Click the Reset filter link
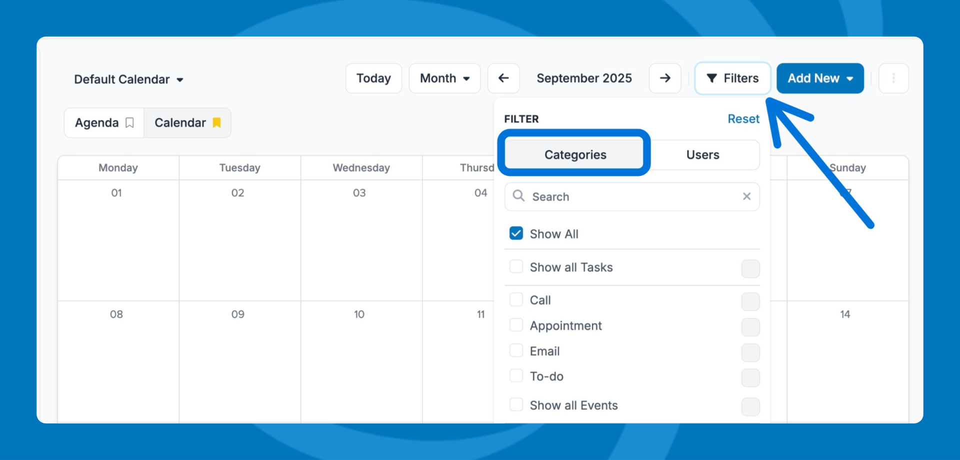Viewport: 960px width, 460px height. pyautogui.click(x=743, y=119)
